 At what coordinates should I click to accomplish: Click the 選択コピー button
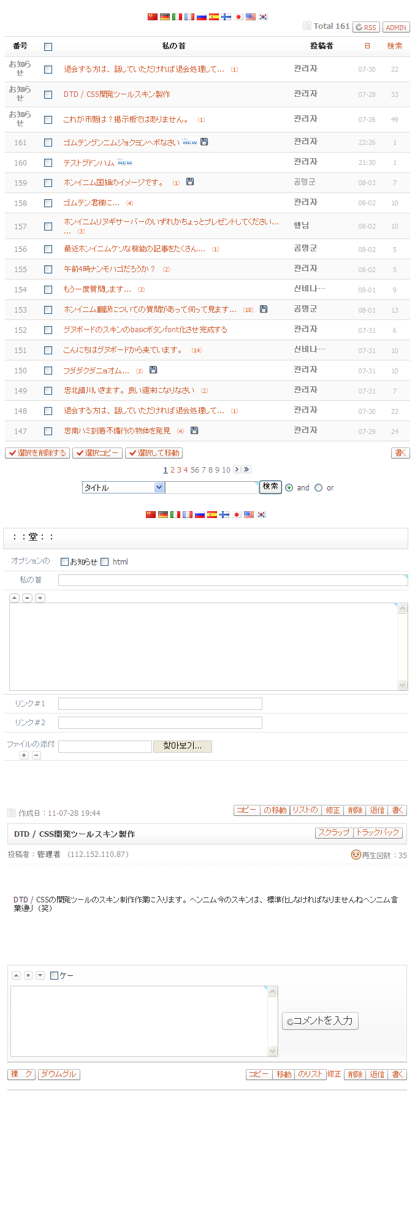[x=97, y=453]
